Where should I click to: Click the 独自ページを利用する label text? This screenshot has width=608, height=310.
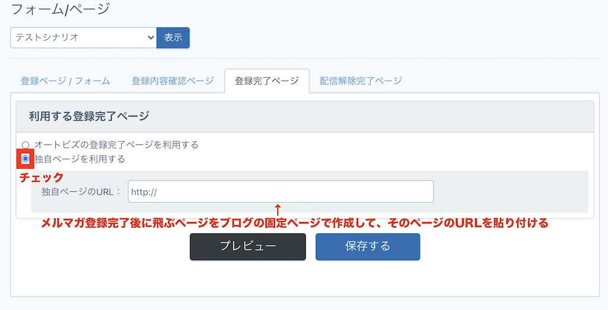(x=80, y=159)
